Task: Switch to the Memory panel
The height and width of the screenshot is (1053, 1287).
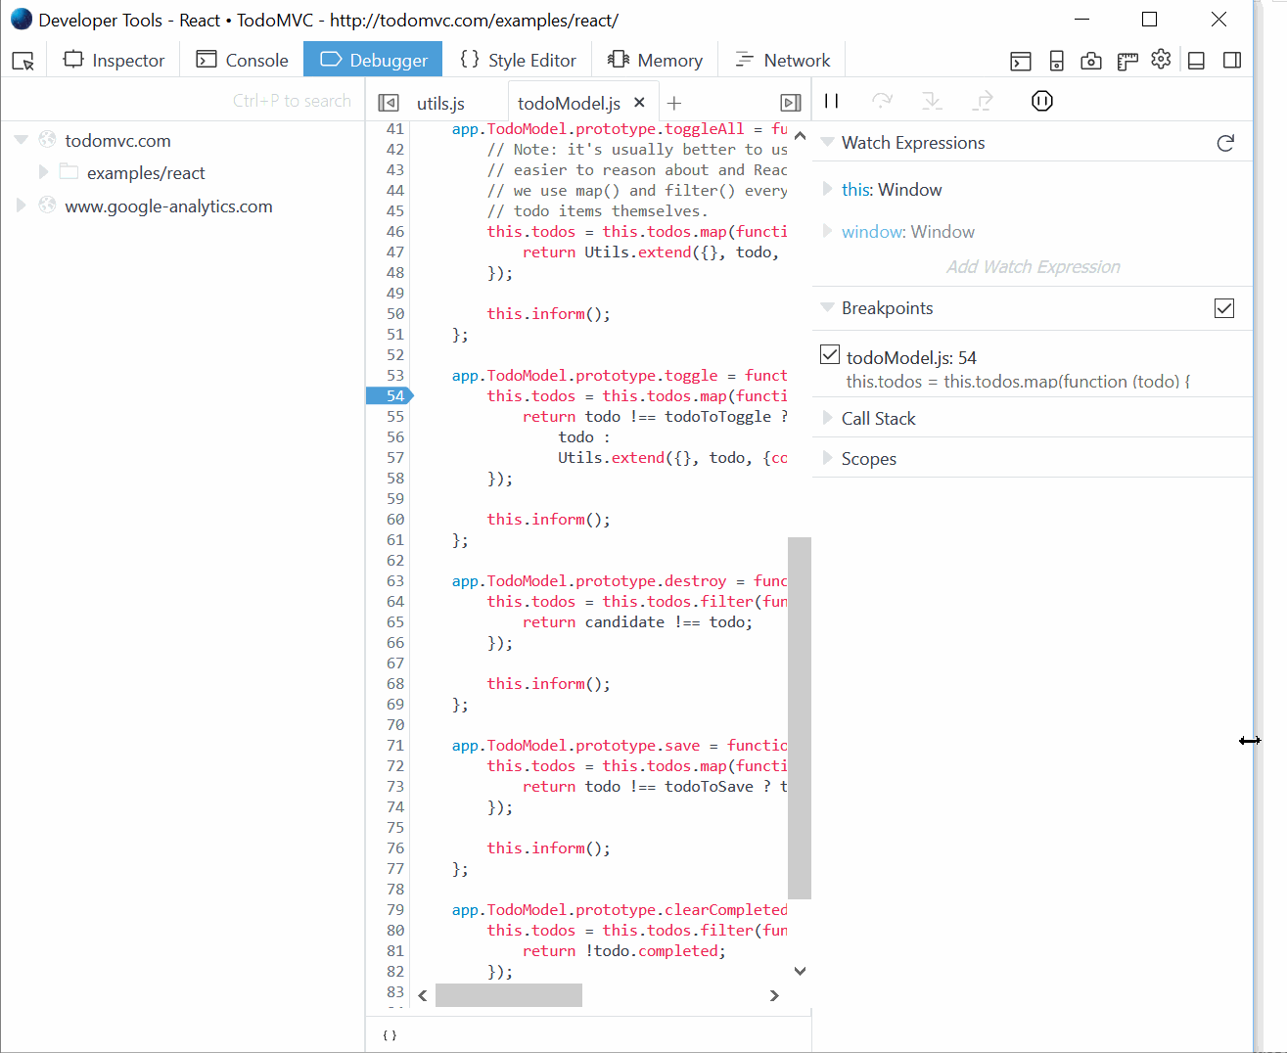Action: (655, 60)
